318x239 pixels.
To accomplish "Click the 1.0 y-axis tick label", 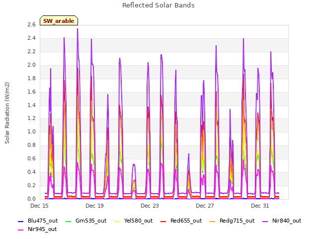I will click(x=32, y=131).
